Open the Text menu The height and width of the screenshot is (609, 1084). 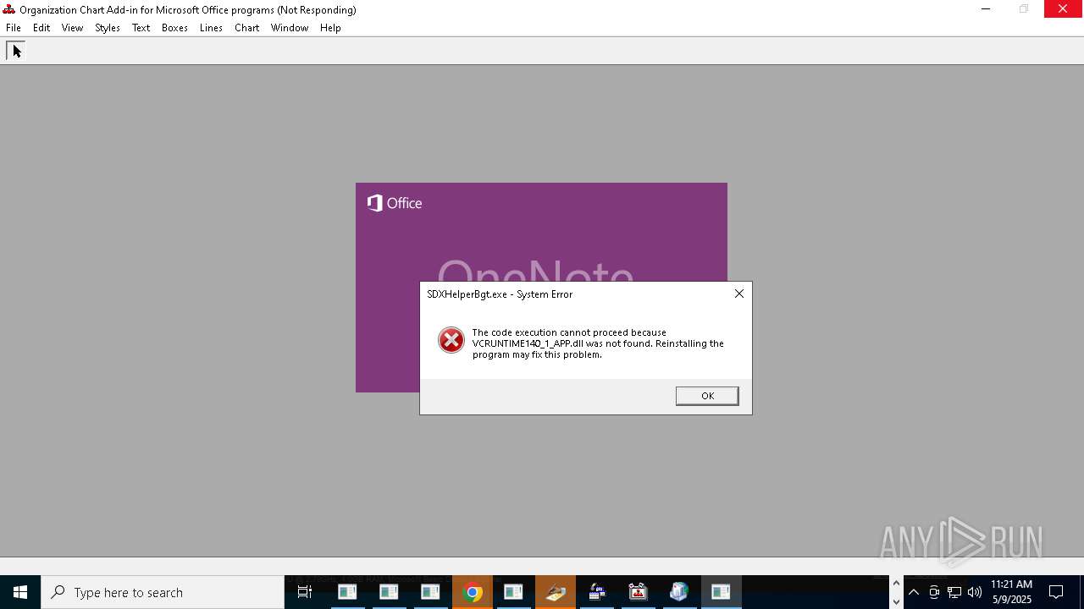pyautogui.click(x=141, y=28)
